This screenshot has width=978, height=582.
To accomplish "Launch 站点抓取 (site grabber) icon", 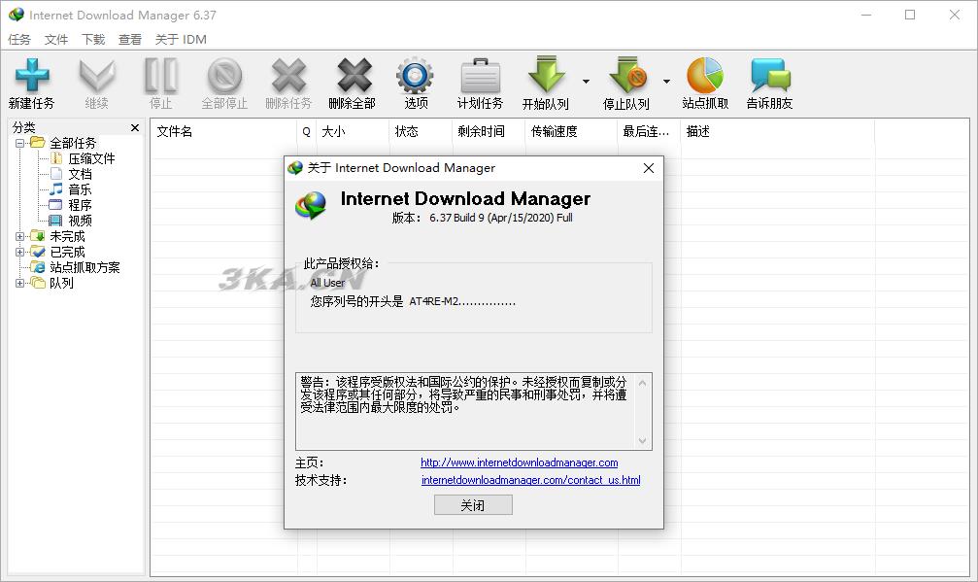I will pos(705,76).
